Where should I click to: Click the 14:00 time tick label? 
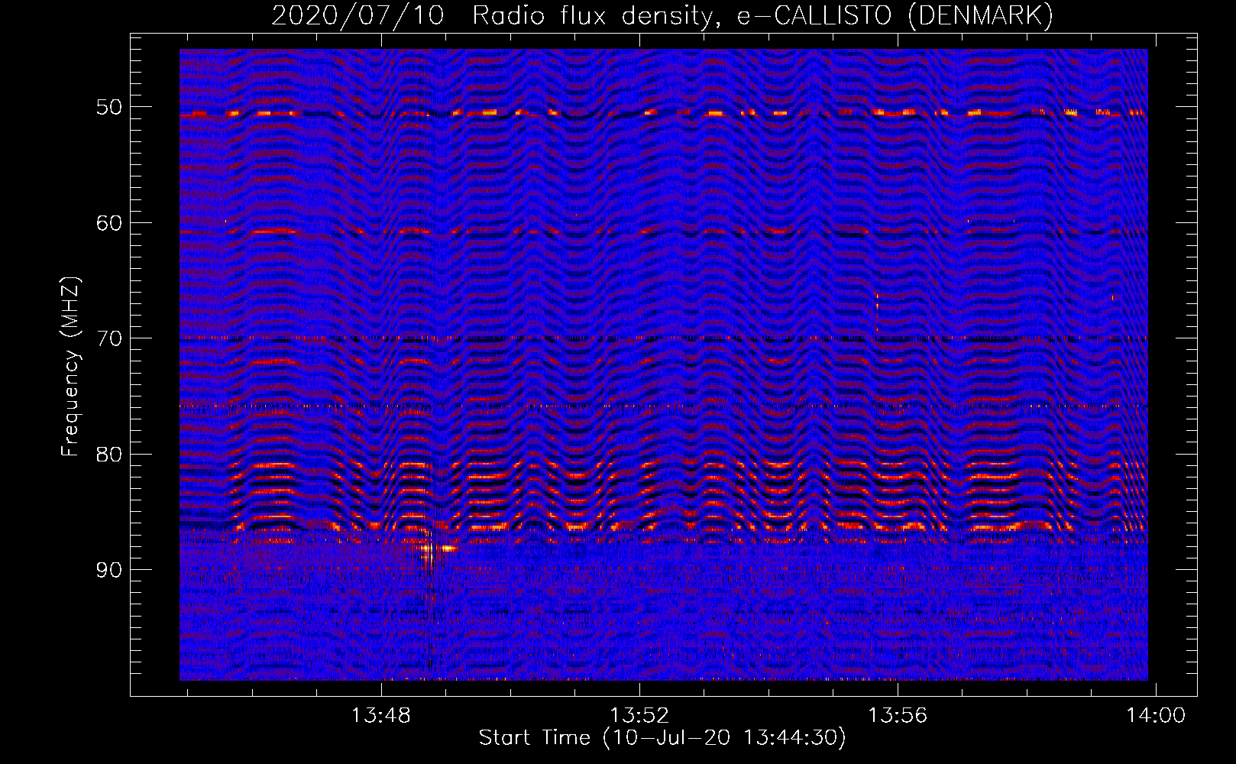[x=1155, y=716]
